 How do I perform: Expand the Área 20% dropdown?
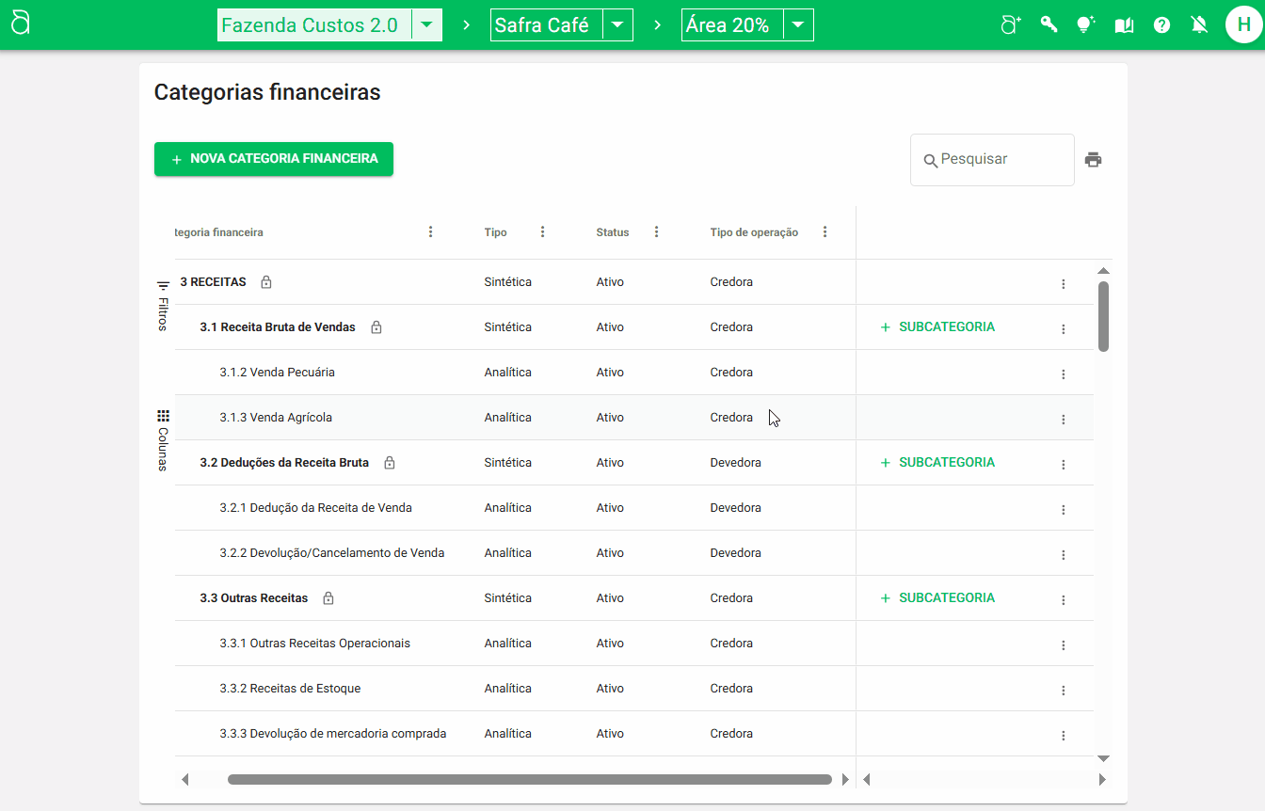click(797, 25)
